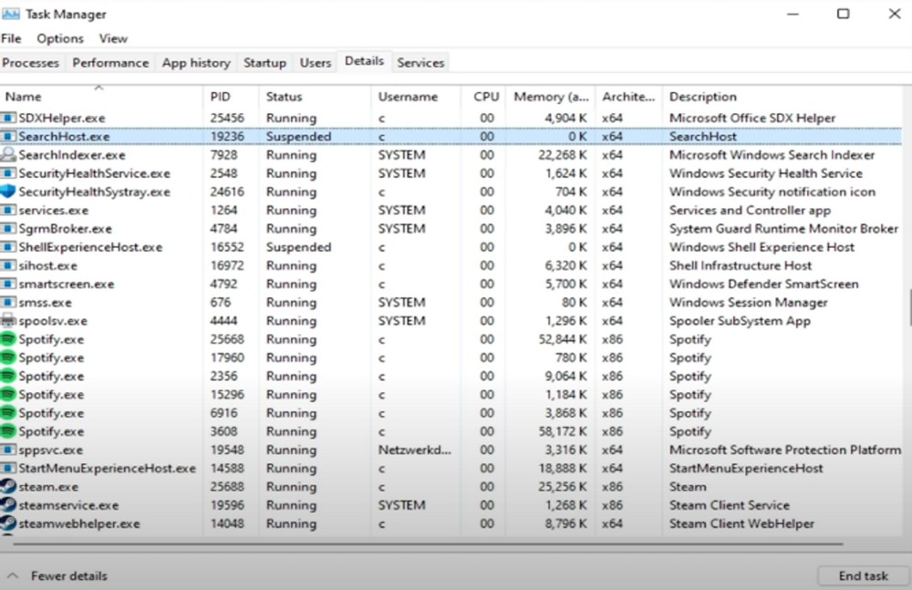Click the SgrmBroker.exe process icon
The height and width of the screenshot is (590, 912).
pos(8,229)
